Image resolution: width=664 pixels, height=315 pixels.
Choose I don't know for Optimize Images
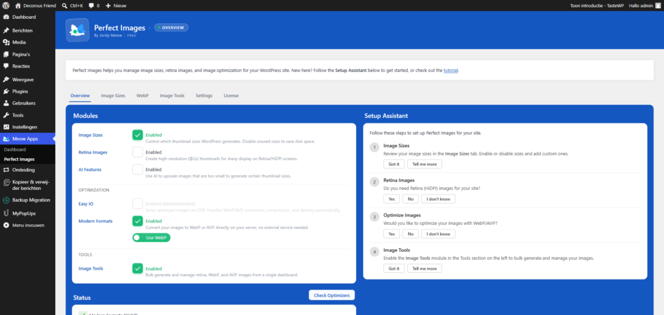439,234
